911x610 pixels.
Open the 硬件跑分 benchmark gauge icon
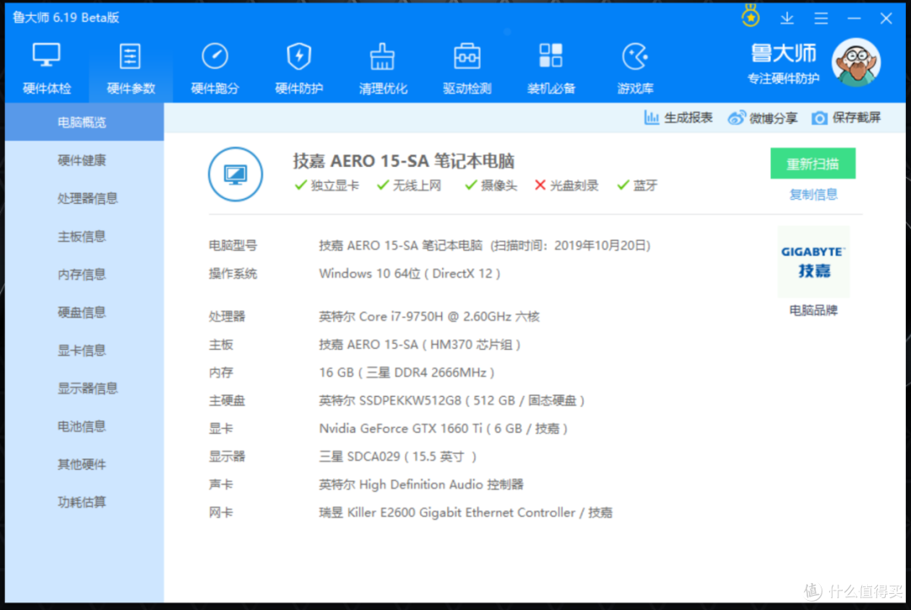214,57
